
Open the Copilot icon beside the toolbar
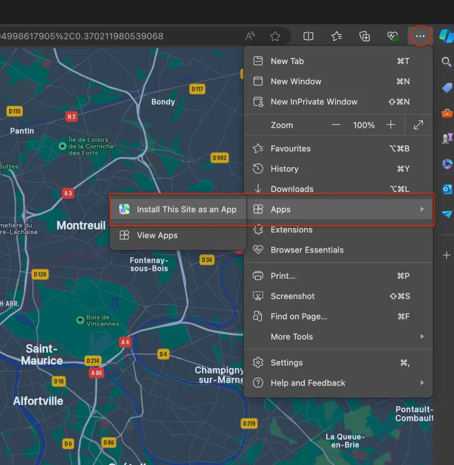[446, 36]
